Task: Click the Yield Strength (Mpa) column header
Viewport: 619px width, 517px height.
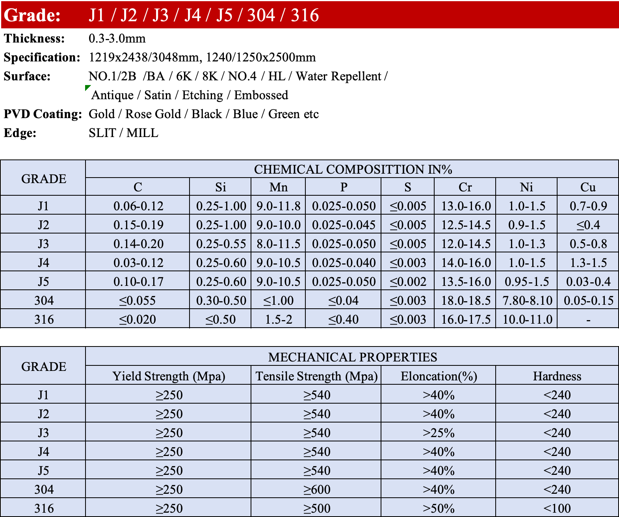Action: (x=169, y=376)
